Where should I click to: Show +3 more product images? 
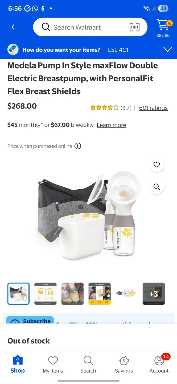coord(154,294)
